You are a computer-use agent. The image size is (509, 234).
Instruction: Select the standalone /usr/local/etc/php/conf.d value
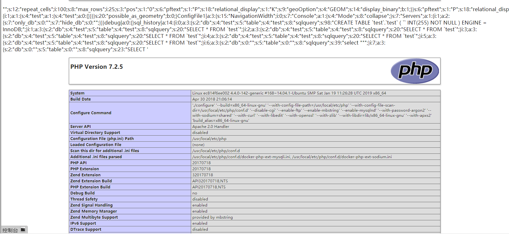pyautogui.click(x=216, y=151)
